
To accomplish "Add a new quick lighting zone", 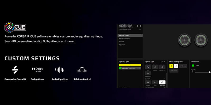I will [x=171, y=66].
